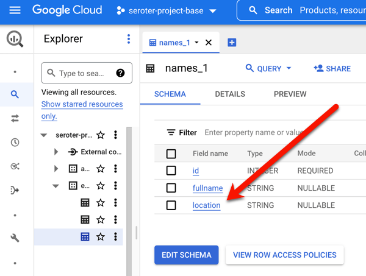Open the Google Cloud hamburger navigation menu
Screen dimensions: 366x276
(x=15, y=10)
